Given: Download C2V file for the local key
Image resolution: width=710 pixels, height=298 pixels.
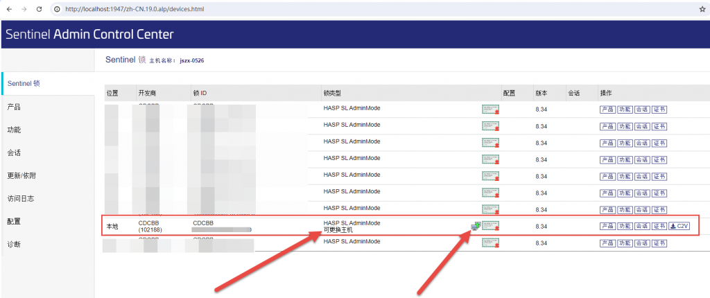Looking at the screenshot, I should 679,226.
